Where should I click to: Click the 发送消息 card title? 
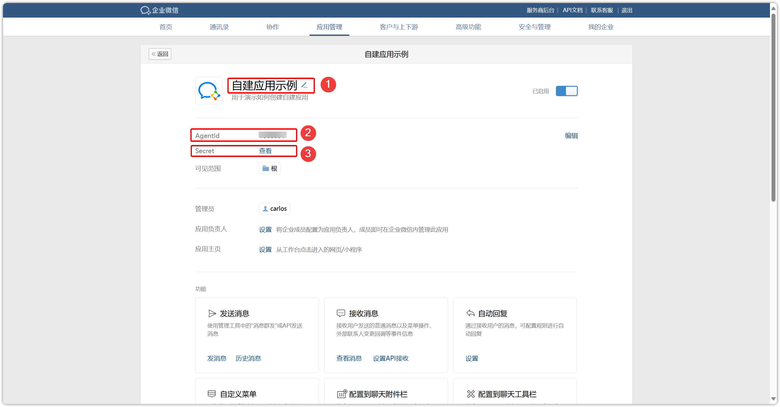point(234,313)
